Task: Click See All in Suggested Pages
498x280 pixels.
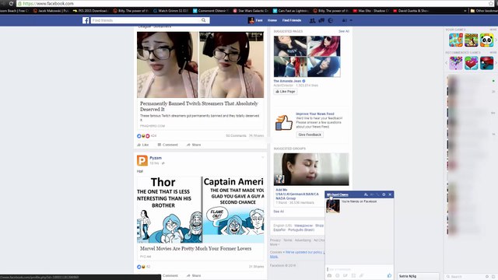Action: coord(344,31)
